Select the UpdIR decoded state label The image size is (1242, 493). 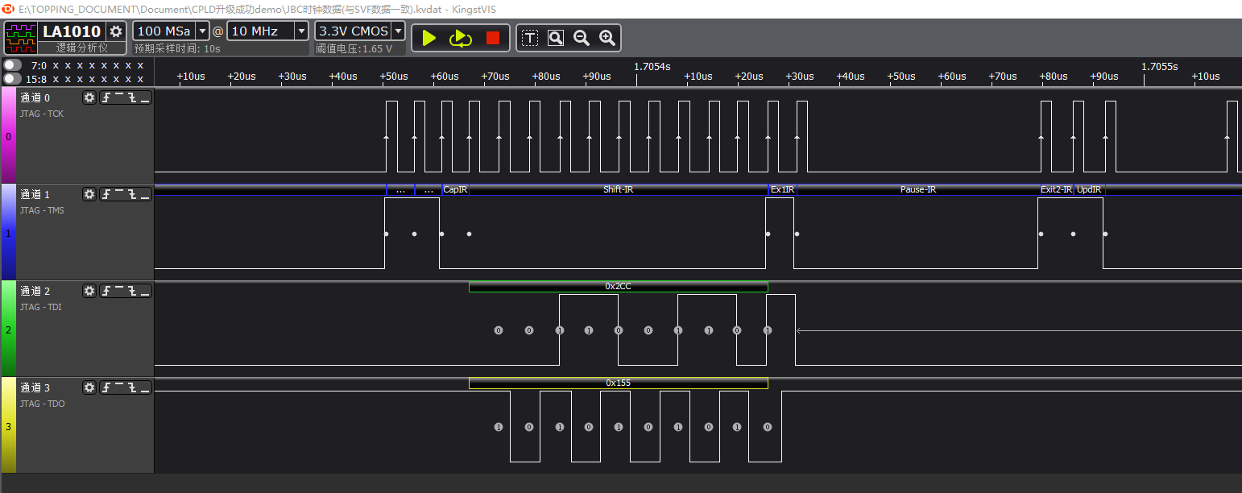click(x=1089, y=190)
